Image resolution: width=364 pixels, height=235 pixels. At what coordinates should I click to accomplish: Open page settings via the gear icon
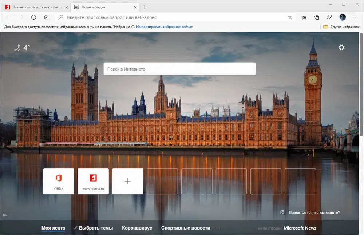341,47
